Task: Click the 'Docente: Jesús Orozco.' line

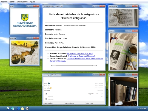Action: coord(55,34)
